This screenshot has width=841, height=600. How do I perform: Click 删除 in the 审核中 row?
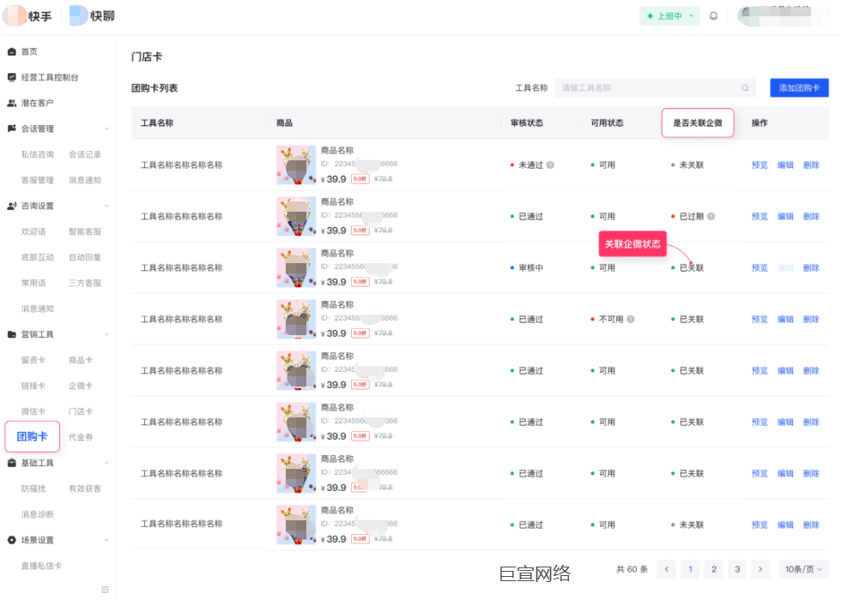[x=811, y=267]
